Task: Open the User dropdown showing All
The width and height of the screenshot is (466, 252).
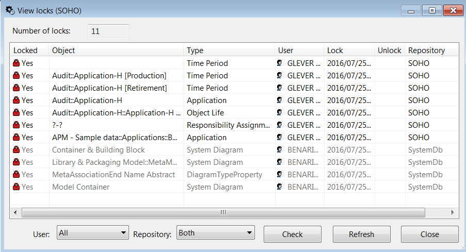Action: [93, 233]
